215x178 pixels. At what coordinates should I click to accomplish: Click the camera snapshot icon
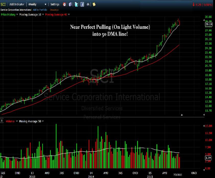pos(88,4)
